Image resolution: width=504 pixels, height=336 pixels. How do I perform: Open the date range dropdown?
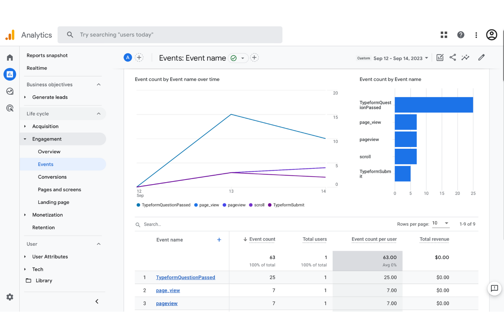(x=401, y=58)
